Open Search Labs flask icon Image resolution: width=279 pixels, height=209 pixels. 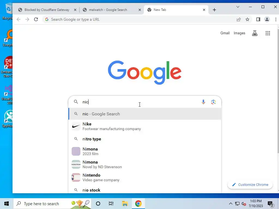point(255,33)
